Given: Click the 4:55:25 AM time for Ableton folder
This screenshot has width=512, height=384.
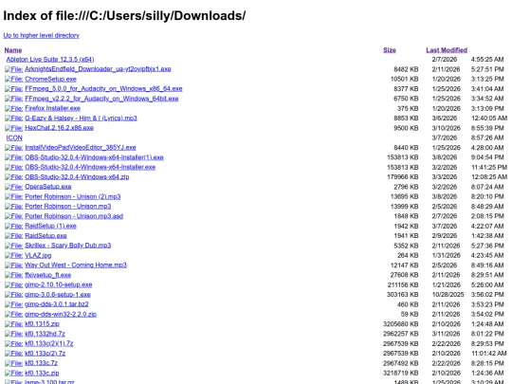Looking at the screenshot, I should coord(487,60).
